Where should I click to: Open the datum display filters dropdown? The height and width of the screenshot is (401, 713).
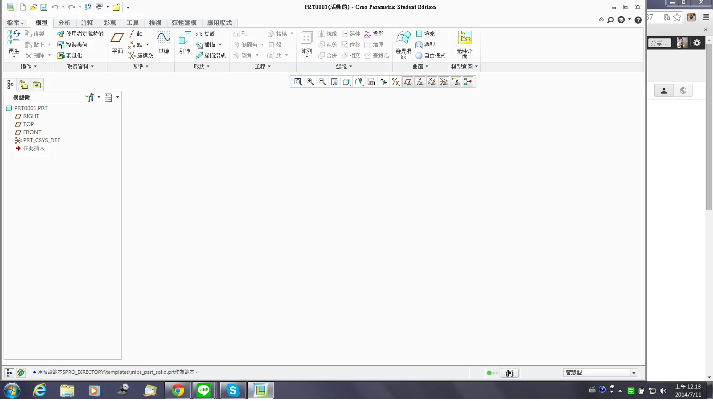(x=395, y=82)
